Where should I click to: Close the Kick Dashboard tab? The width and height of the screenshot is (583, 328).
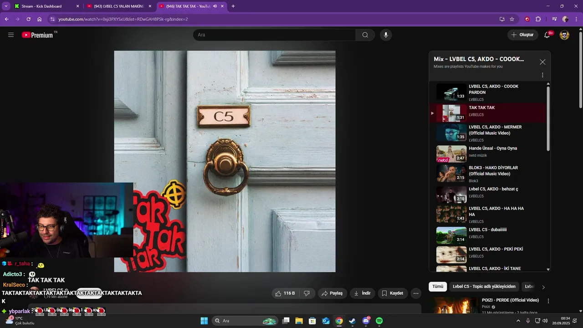(x=77, y=6)
